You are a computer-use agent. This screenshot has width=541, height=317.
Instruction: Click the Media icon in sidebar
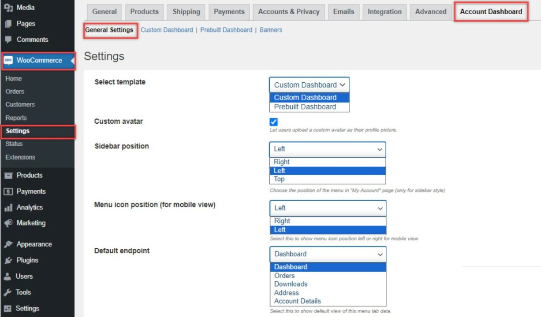(8, 7)
